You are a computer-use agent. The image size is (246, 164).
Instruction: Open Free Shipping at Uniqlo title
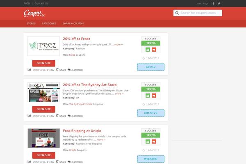point(82,131)
